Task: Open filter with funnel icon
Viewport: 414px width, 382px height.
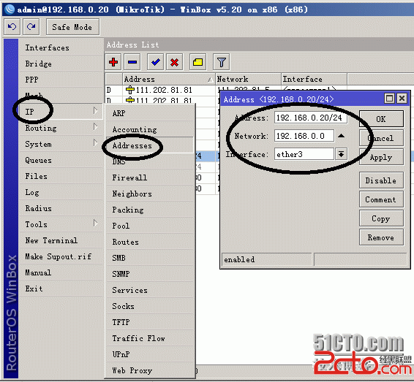Action: [x=221, y=62]
